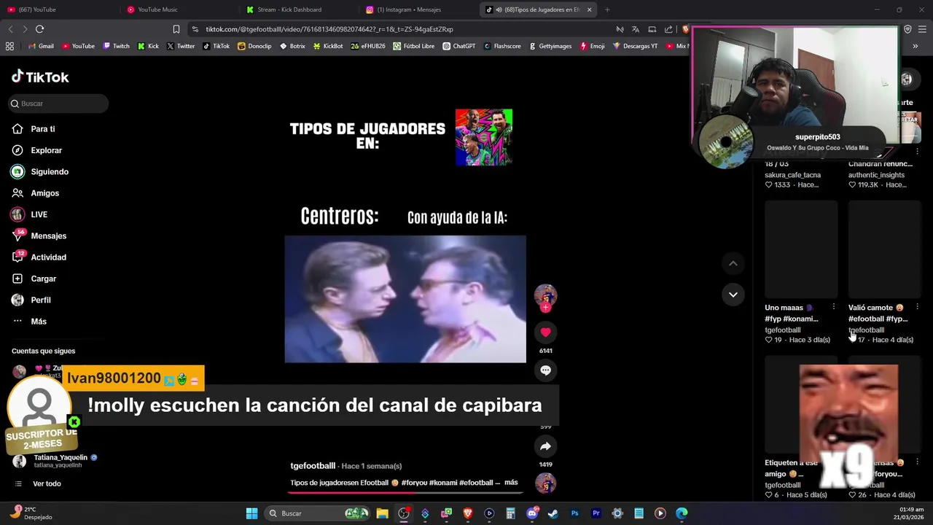Screen dimensions: 933x525
Task: Open Tatiana_Yaquelin account
Action: [60, 458]
